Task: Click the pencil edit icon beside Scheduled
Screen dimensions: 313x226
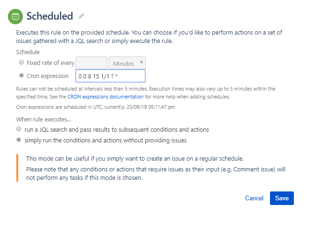Action: tap(81, 16)
